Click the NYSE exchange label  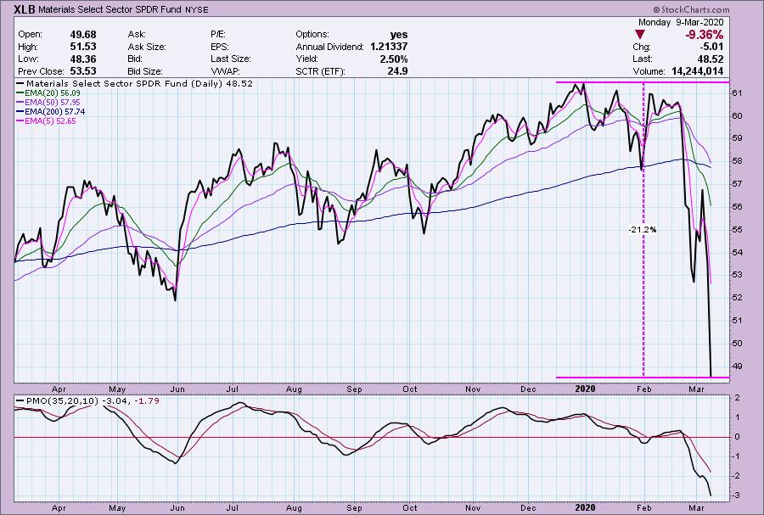196,9
